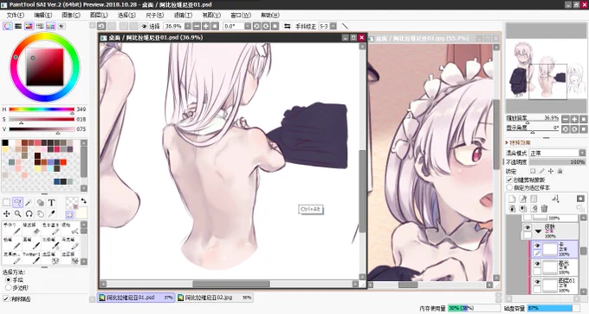The image size is (589, 314).
Task: Create a new layer folder
Action: point(534,199)
